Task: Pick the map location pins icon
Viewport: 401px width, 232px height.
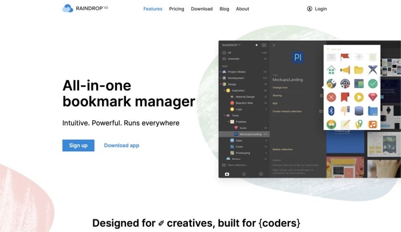Action: 359,124
